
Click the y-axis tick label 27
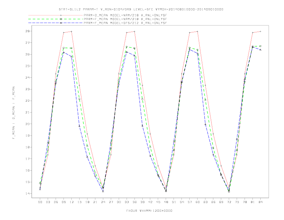(28, 43)
